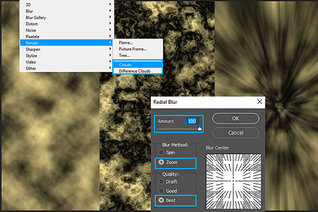Click the Blur Center label
The height and width of the screenshot is (212, 318).
click(217, 148)
